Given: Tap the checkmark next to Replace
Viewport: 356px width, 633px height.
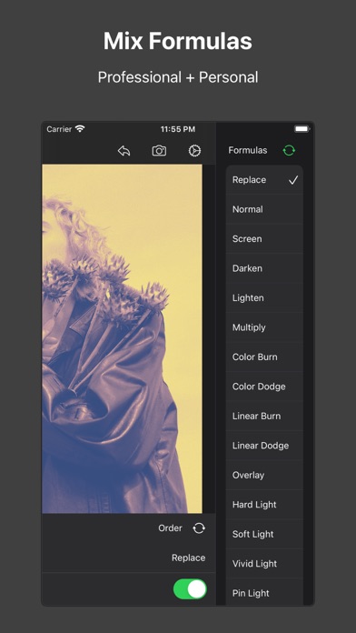Looking at the screenshot, I should [293, 180].
